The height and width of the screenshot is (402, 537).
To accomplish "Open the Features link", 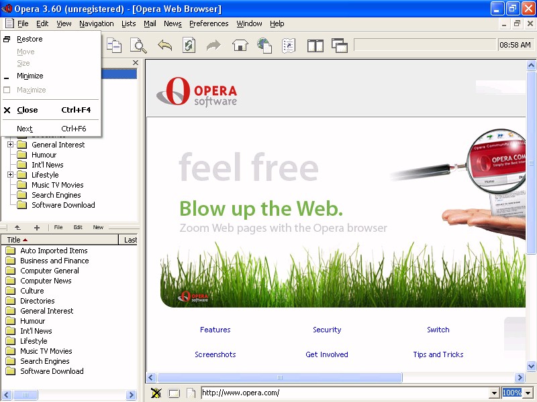I will [215, 330].
